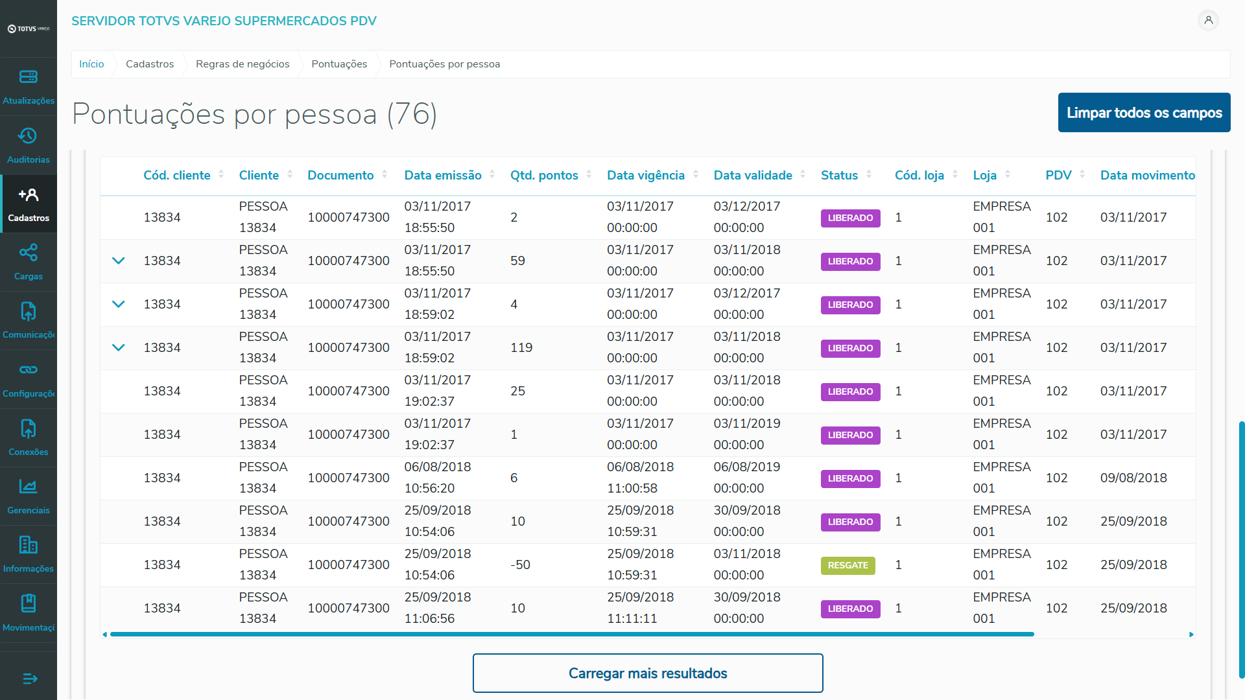The height and width of the screenshot is (700, 1245).
Task: Open the Configurações link icon
Action: coord(29,370)
